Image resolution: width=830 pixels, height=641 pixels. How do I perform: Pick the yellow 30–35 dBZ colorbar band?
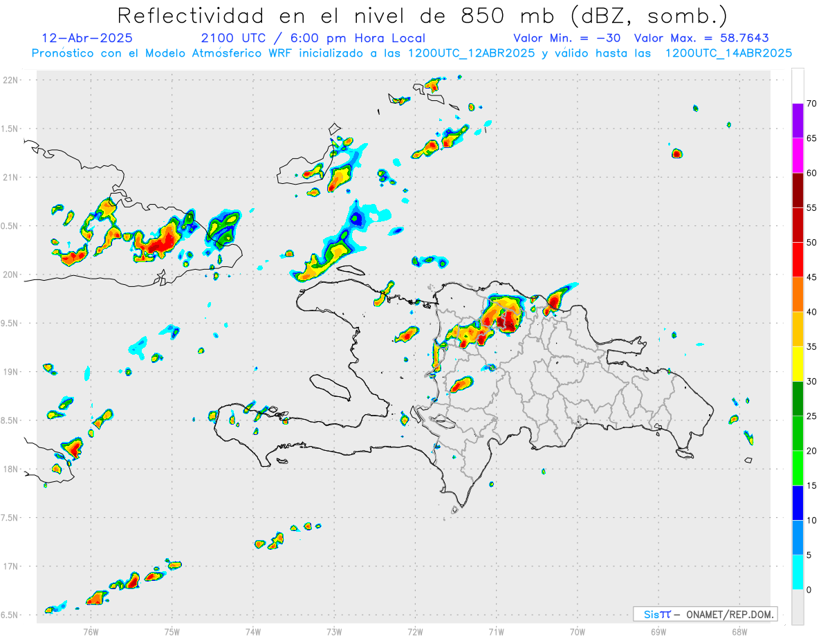[797, 364]
